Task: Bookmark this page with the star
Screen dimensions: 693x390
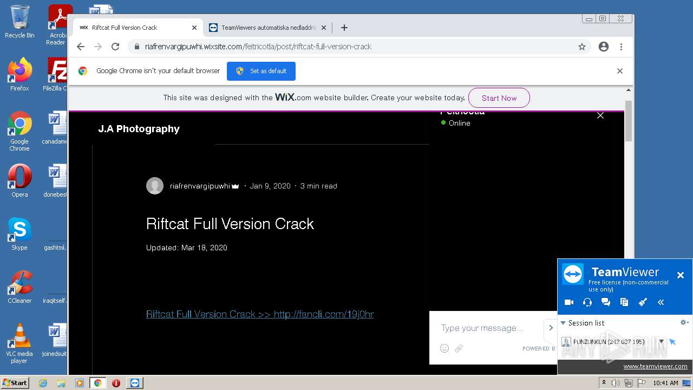Action: coord(582,47)
